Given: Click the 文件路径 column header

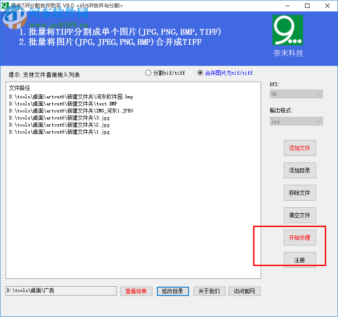Looking at the screenshot, I should point(20,88).
